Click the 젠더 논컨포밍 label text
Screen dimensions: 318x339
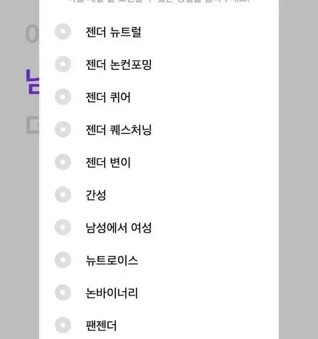click(x=119, y=65)
